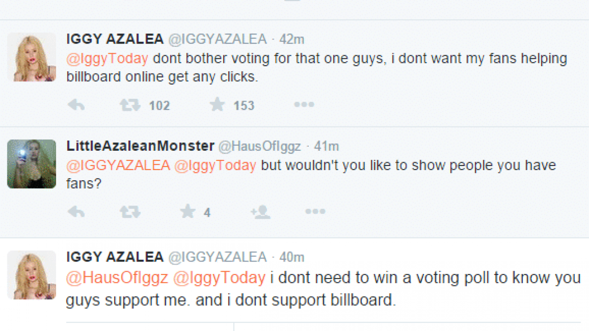Favorite LittleAzaleanMonster's tweet with 4 stars
Image resolution: width=589 pixels, height=331 pixels.
(188, 211)
